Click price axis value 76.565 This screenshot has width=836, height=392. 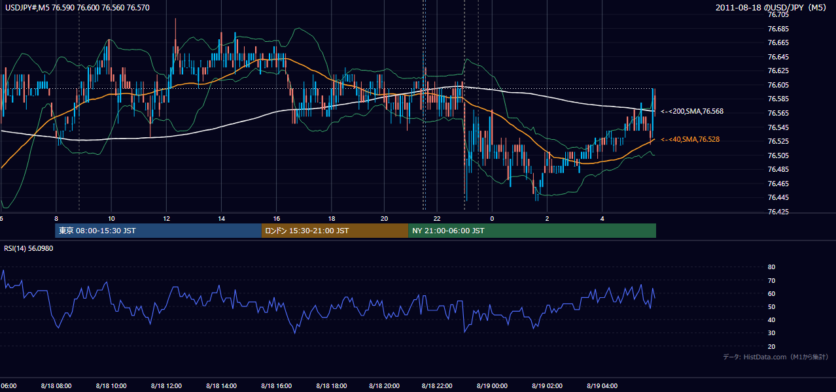click(x=778, y=114)
